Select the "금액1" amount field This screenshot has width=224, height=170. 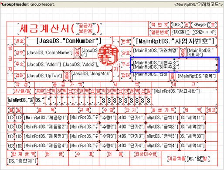[162, 118]
